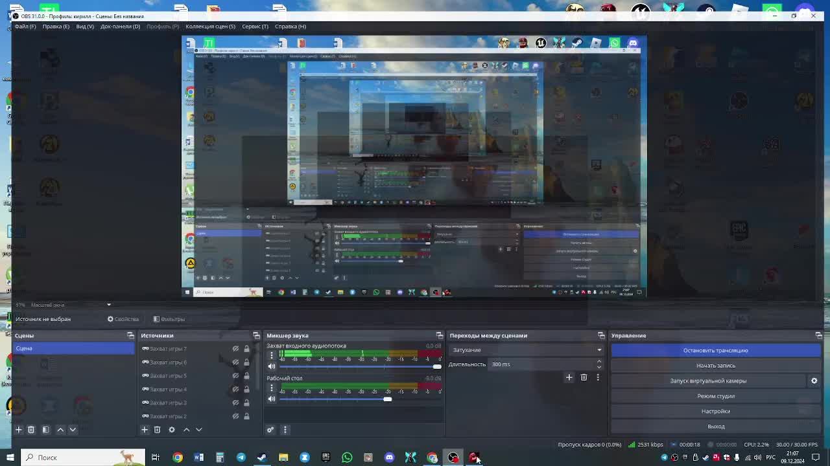Select Захват игры 5 source row
This screenshot has width=830, height=466.
pyautogui.click(x=196, y=376)
